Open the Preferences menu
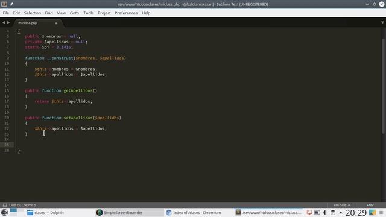 pyautogui.click(x=126, y=13)
